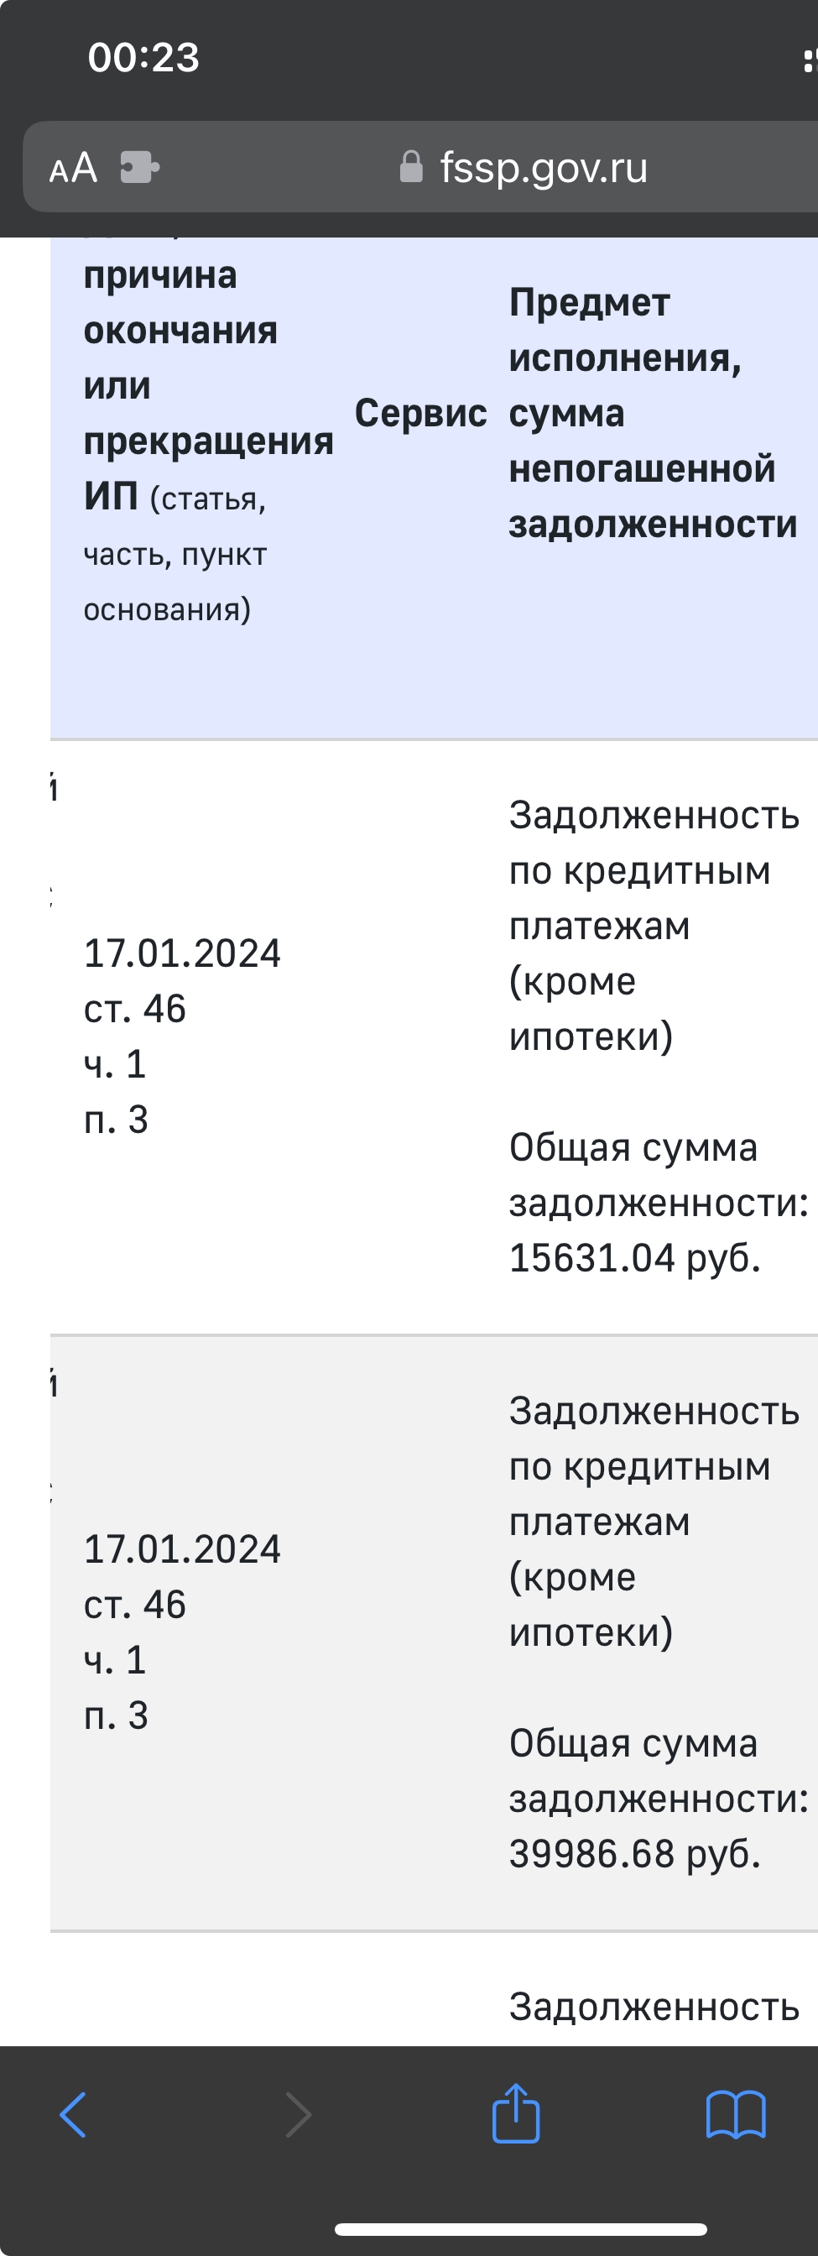Tap the AA text size button
The height and width of the screenshot is (2256, 818).
point(73,167)
